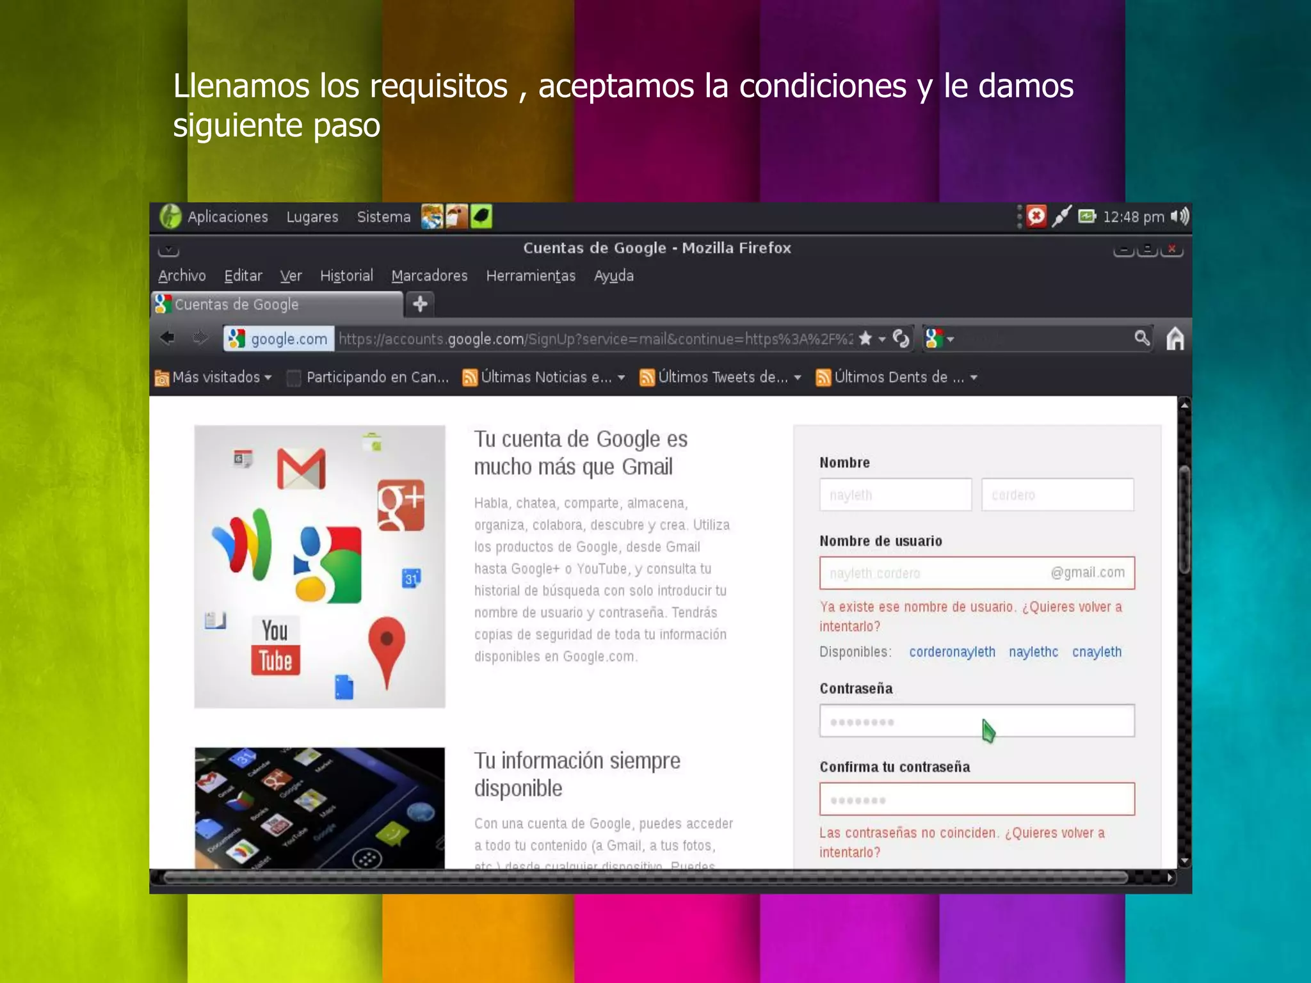Select the Cuentas de Google tab
This screenshot has height=983, width=1311.
click(277, 305)
